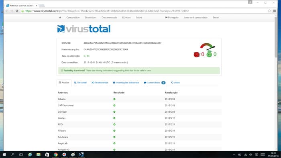This screenshot has width=281, height=158.
Task: Click the Comodo row name
Action: tap(62, 112)
